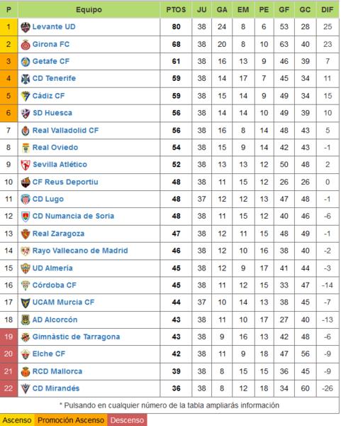The image size is (341, 426).
Task: Open the SD Huesca team link
Action: (52, 113)
